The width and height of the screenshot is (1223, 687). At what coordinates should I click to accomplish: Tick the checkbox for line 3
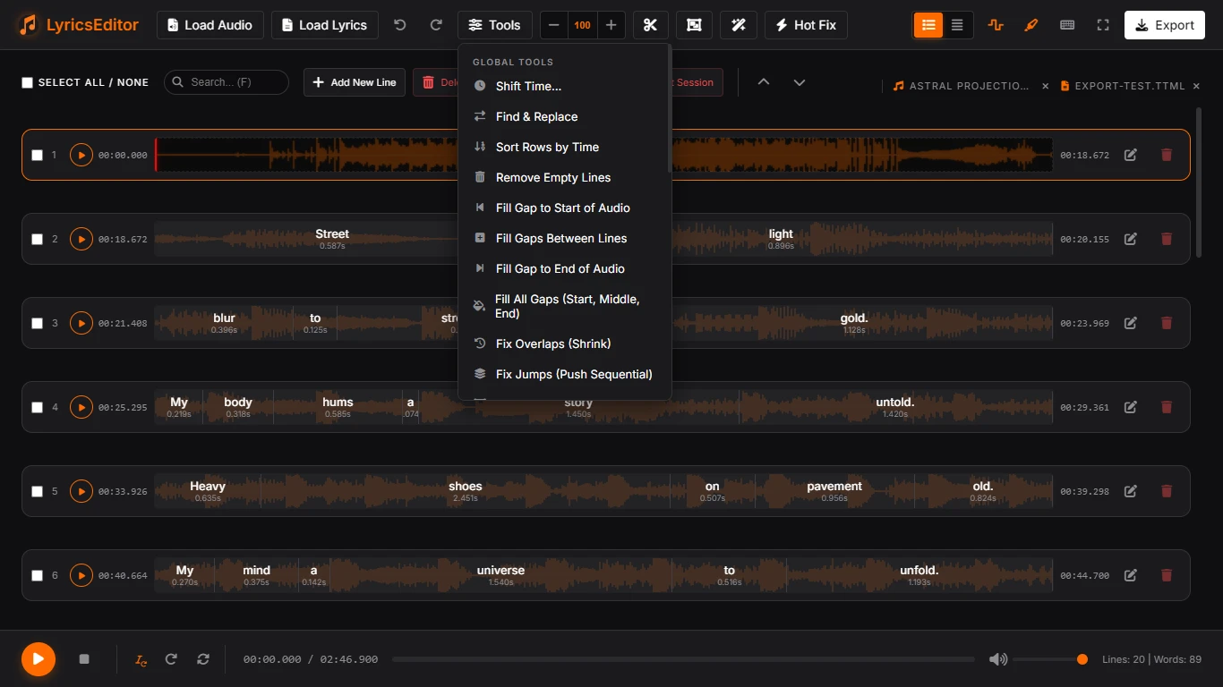coord(38,323)
